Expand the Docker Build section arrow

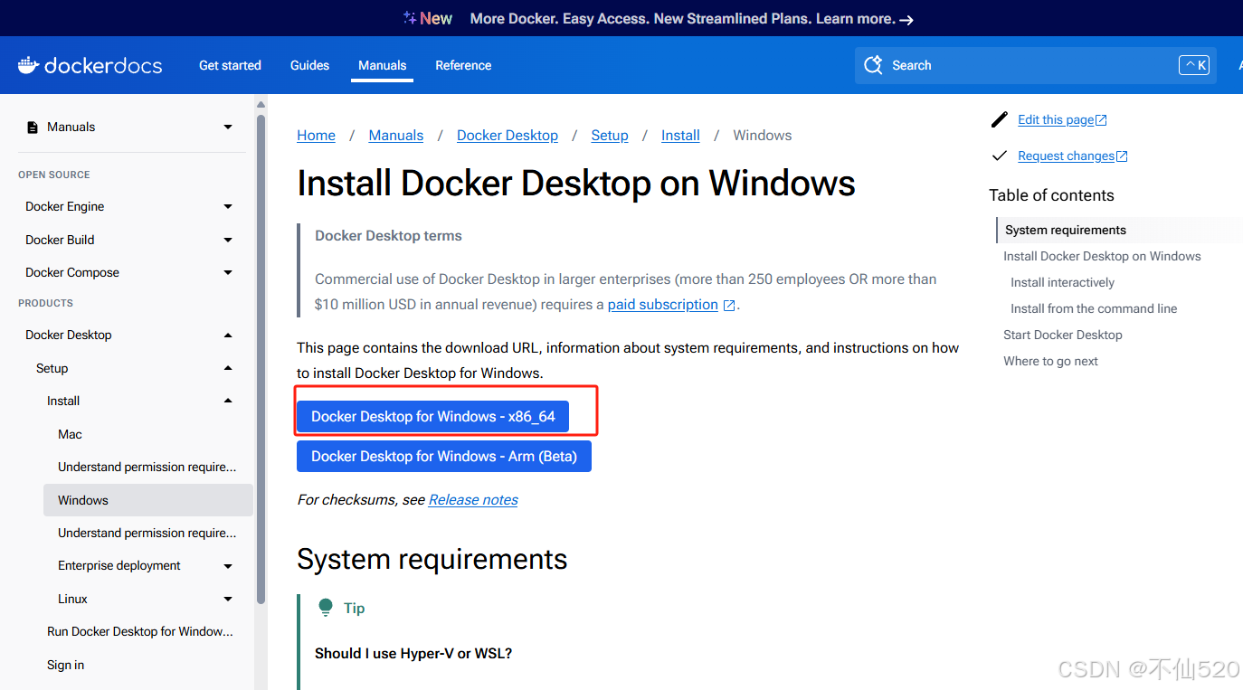pyautogui.click(x=228, y=240)
